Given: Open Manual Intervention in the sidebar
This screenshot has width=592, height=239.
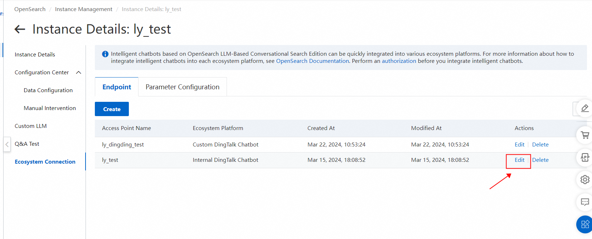Looking at the screenshot, I should click(x=50, y=108).
